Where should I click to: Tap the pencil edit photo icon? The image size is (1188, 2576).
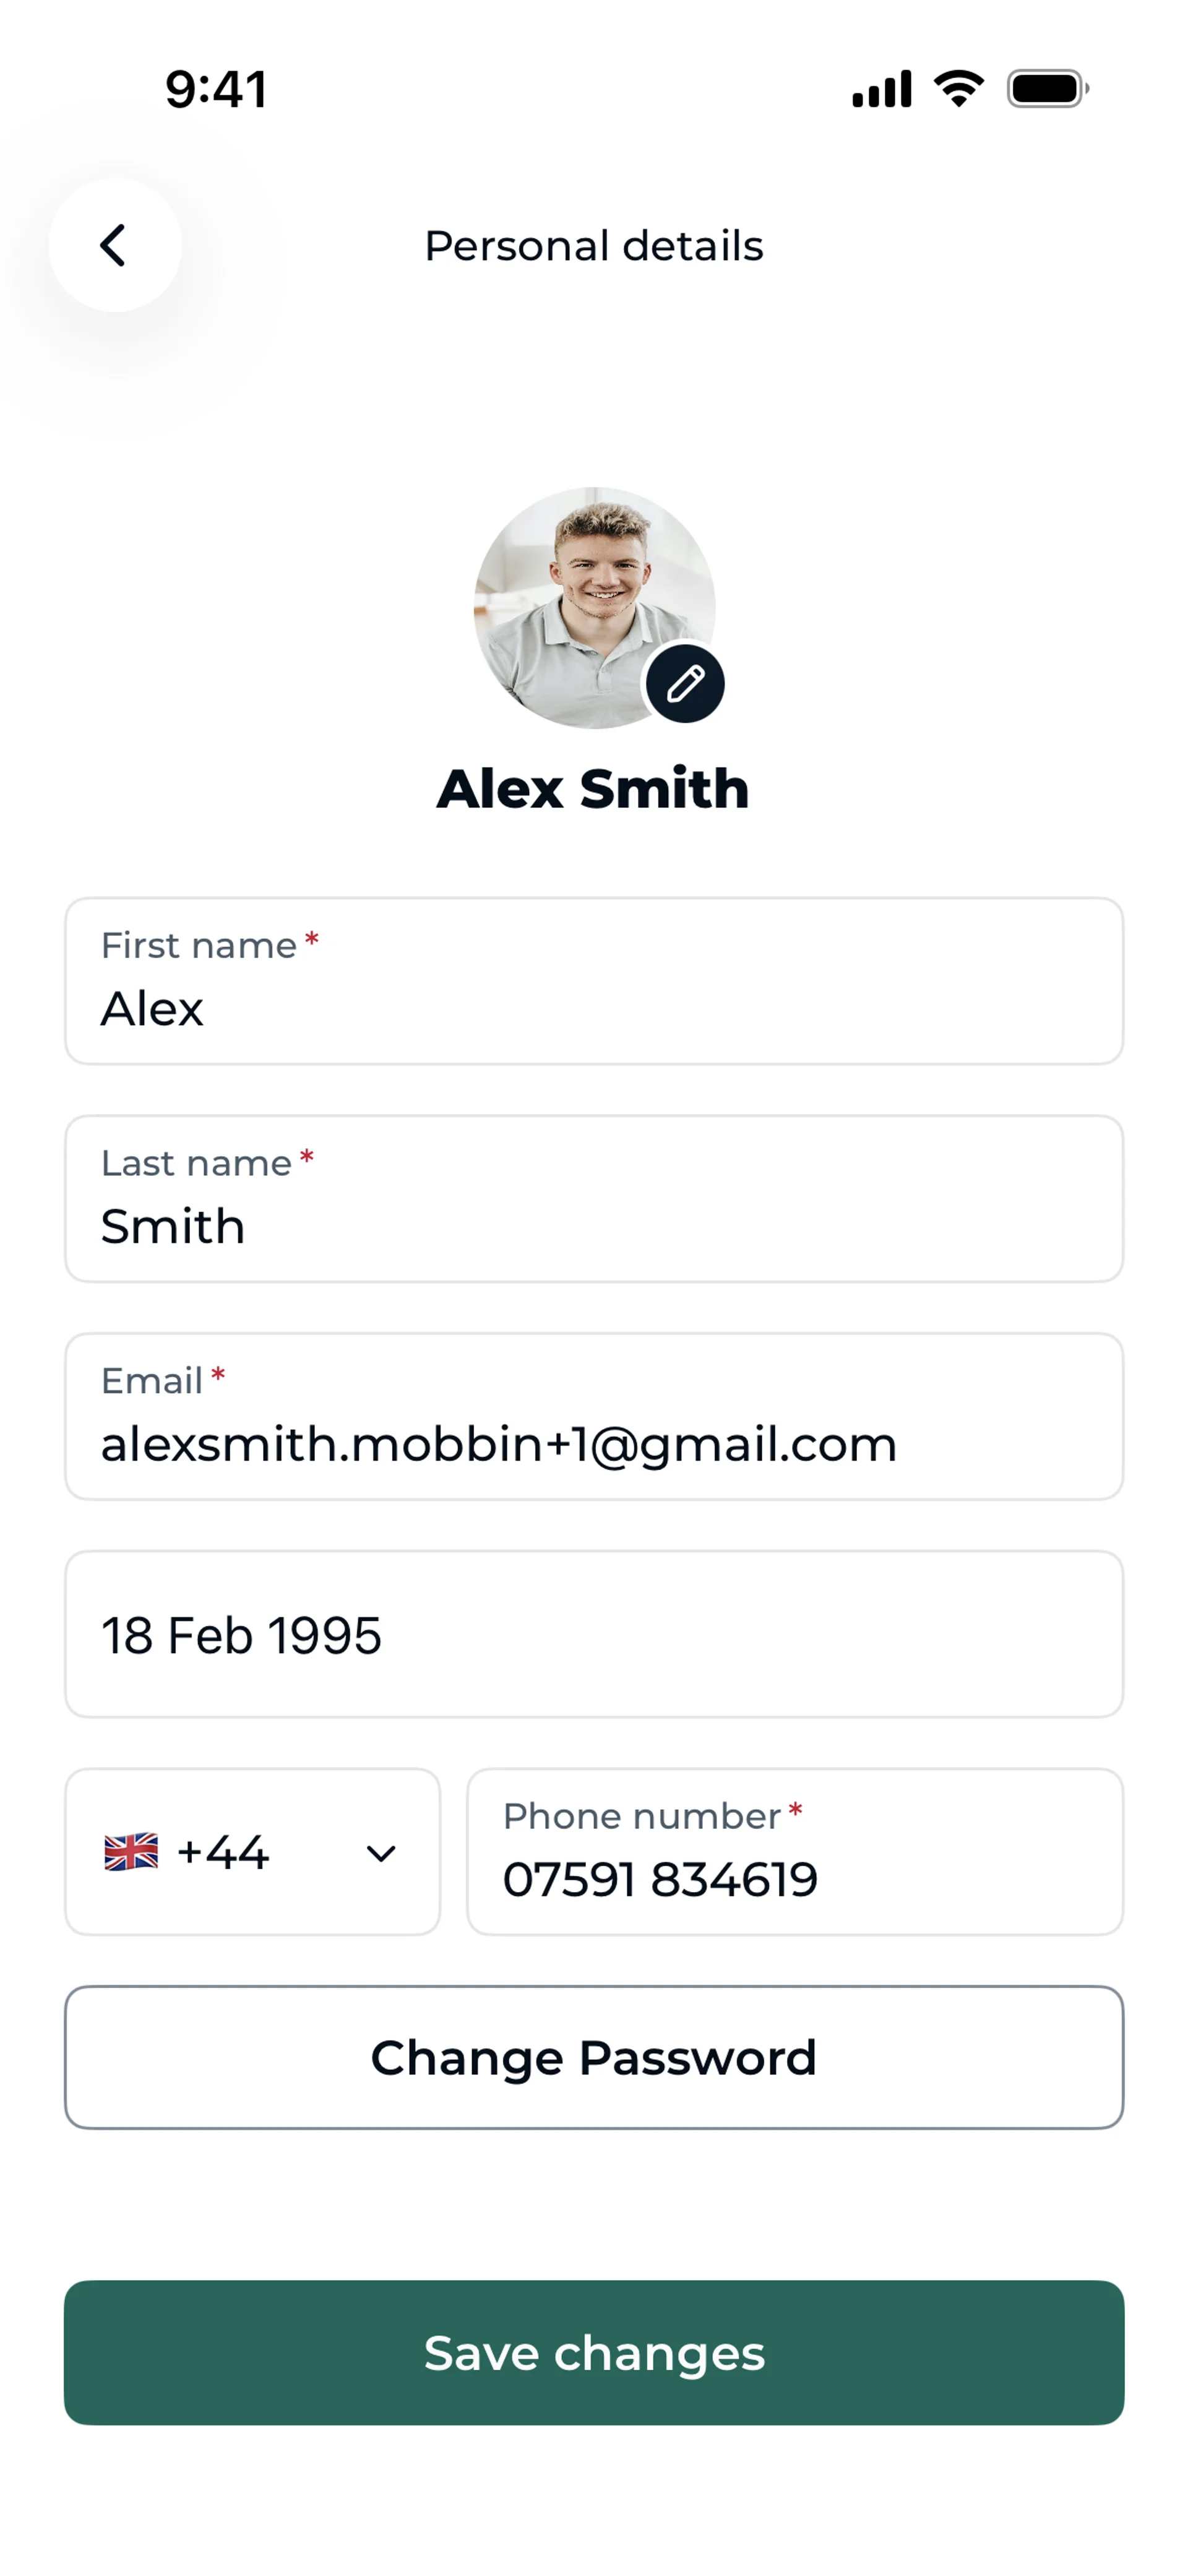click(x=685, y=684)
